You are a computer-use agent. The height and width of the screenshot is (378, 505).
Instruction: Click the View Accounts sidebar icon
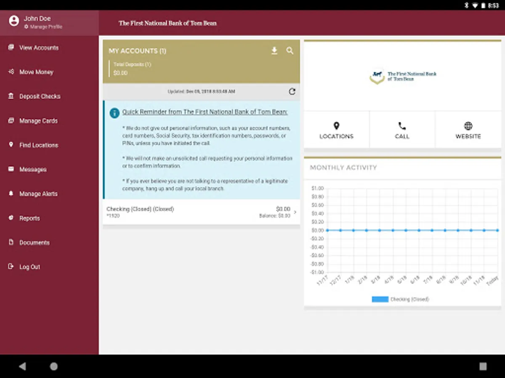pyautogui.click(x=11, y=47)
